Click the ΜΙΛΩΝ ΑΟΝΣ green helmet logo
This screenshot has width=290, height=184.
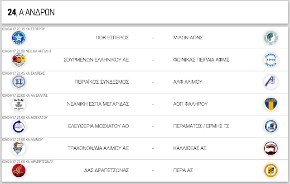click(271, 38)
